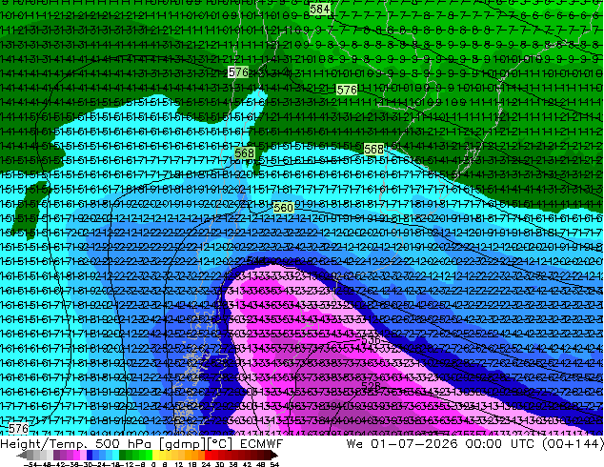
Task: Click the bright red swatch above the 24 legend label
Action: 208,455
